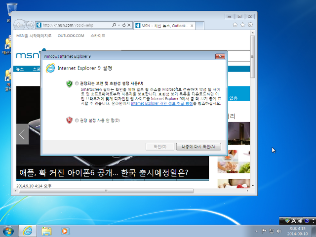This screenshot has height=237, width=316.
Task: Click the scroll up arrow of the page
Action: pos(253,33)
